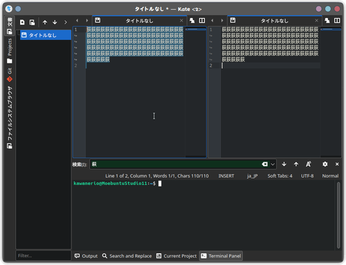The image size is (346, 265).
Task: Close タイトルなし tab in left view
Action: (181, 21)
